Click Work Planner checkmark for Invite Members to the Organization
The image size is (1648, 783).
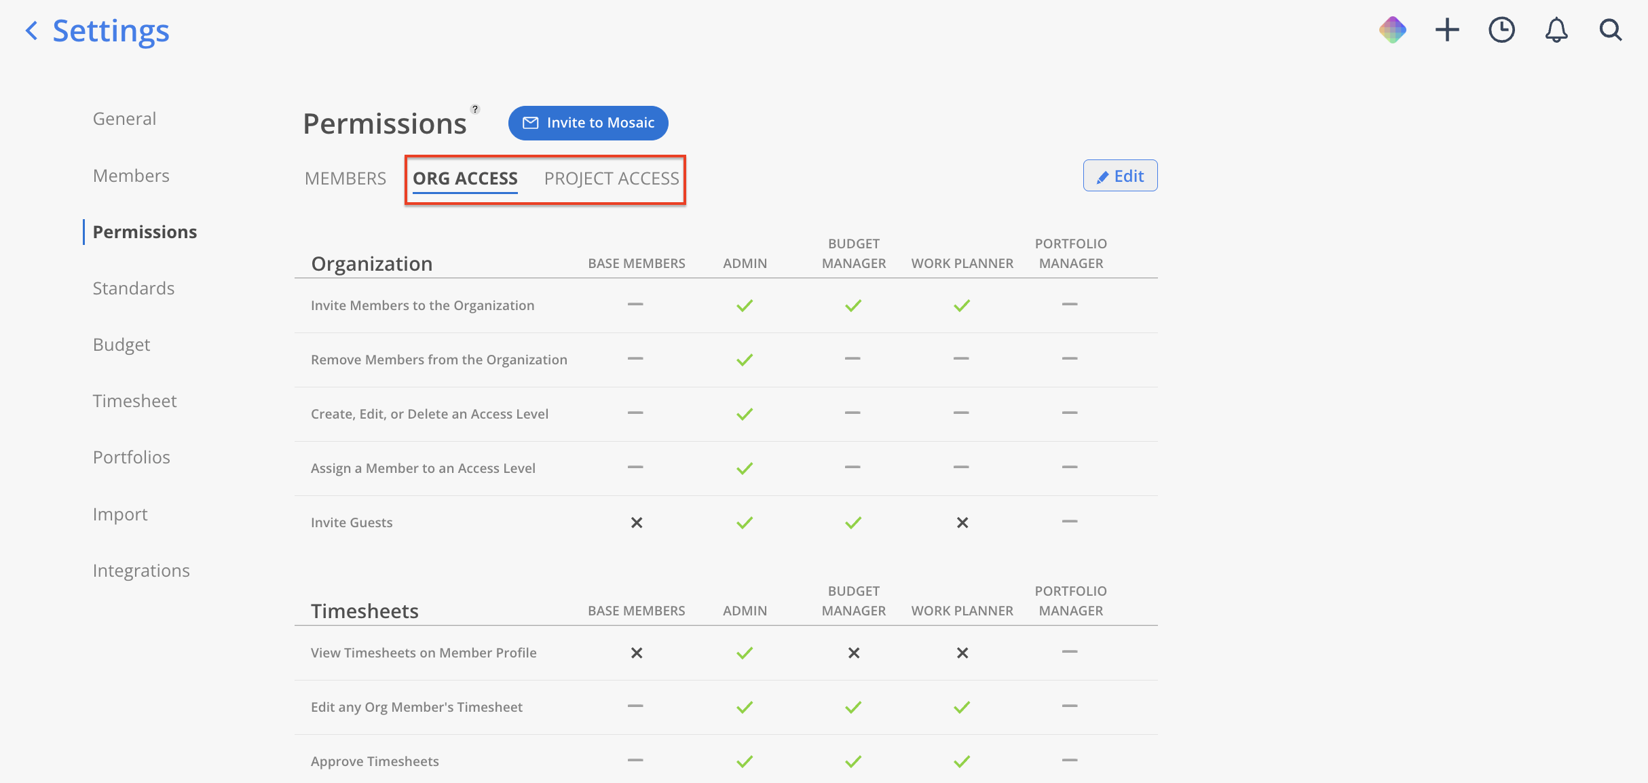click(962, 305)
